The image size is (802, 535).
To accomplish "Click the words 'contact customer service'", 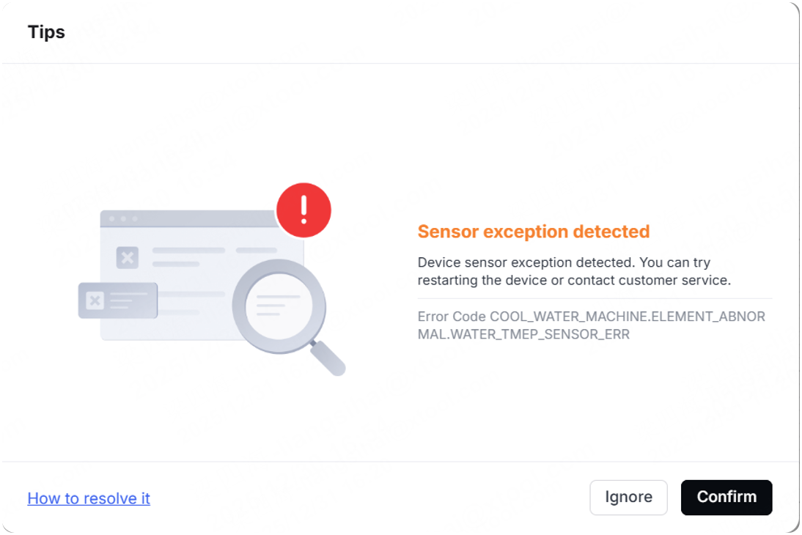I will point(648,280).
